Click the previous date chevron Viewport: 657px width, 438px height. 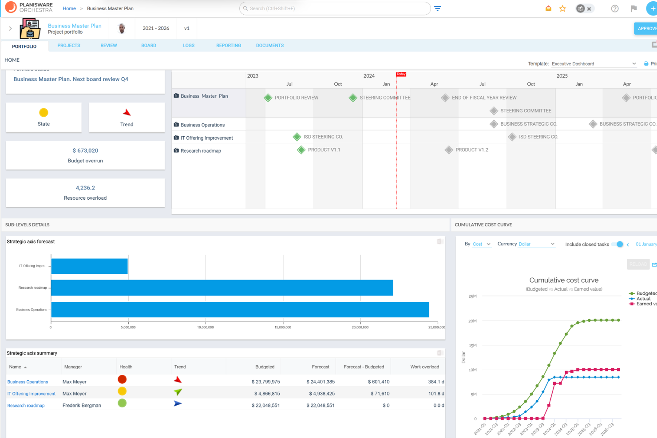(628, 245)
